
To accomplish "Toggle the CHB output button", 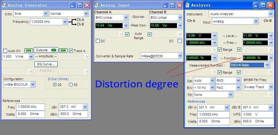I will click(63, 51).
